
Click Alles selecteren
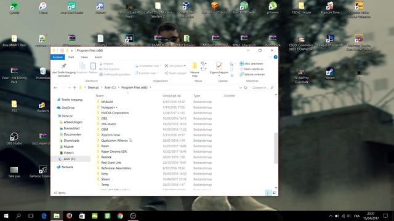pos(251,64)
